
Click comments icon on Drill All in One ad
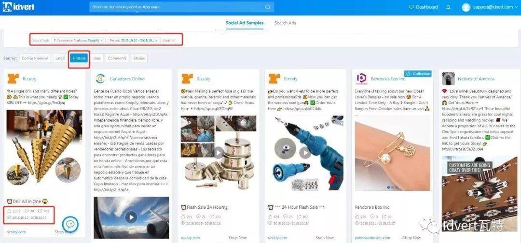pos(27,211)
